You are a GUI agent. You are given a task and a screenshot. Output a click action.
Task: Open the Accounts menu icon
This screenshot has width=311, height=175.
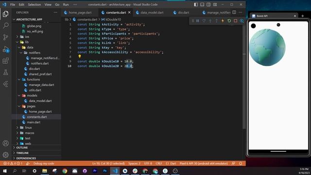[5, 143]
